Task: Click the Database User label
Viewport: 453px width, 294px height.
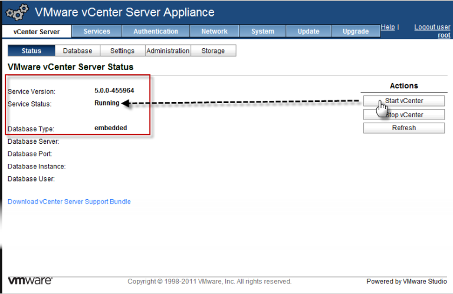Action: 31,179
